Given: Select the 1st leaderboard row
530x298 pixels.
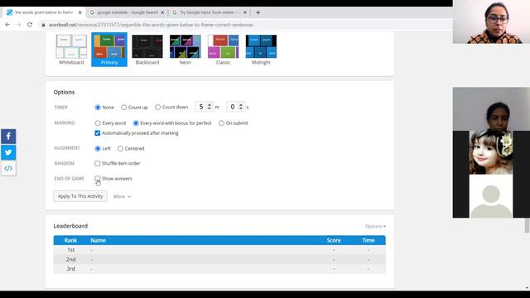Looking at the screenshot, I should click(x=219, y=250).
